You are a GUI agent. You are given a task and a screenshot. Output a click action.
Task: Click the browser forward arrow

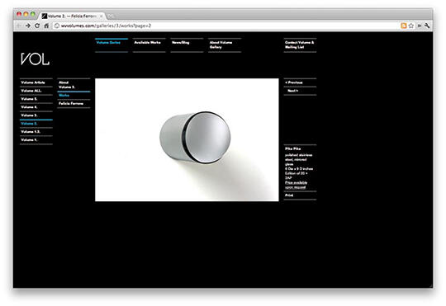pyautogui.click(x=28, y=26)
